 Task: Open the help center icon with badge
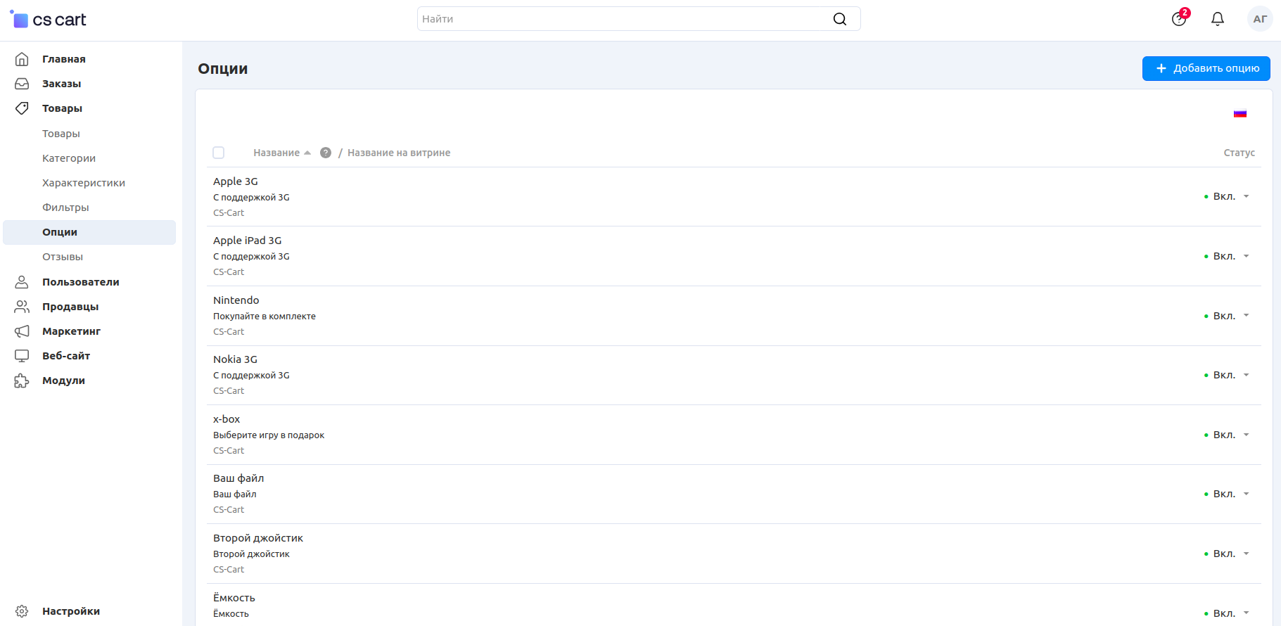click(1179, 19)
